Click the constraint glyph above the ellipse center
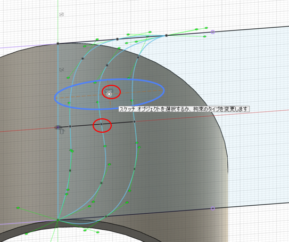This screenshot has height=242, width=289. click(109, 91)
